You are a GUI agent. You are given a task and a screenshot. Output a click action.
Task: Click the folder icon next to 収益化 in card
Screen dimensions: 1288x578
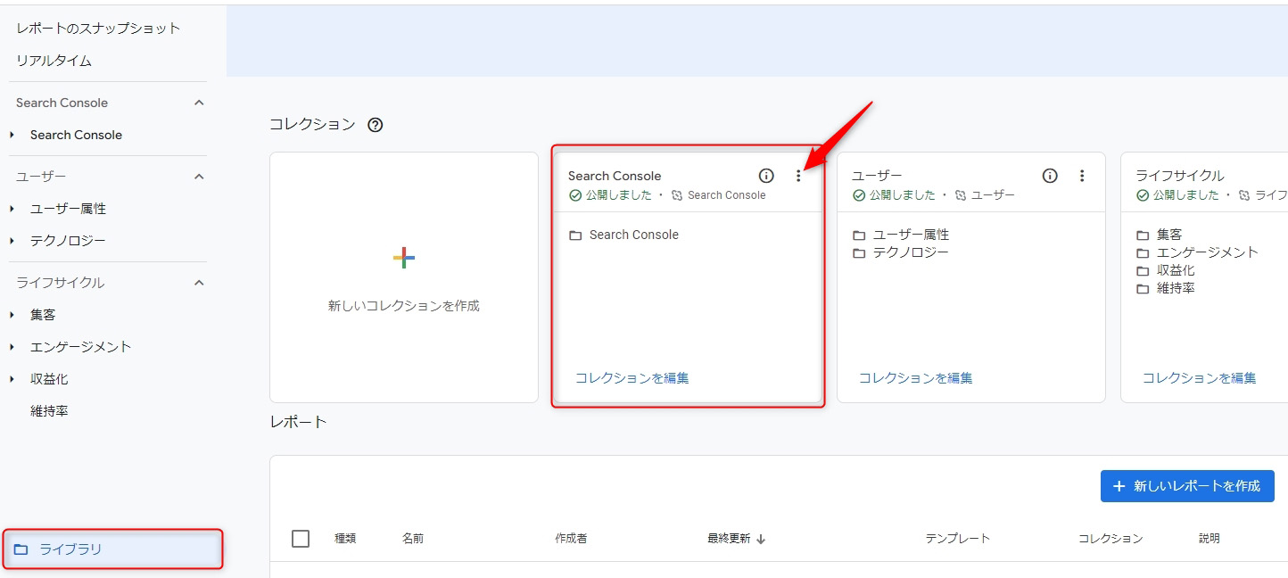tap(1143, 271)
